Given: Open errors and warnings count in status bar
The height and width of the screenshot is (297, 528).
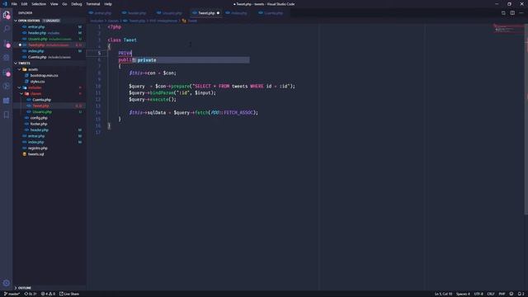Looking at the screenshot, I should [x=48, y=294].
